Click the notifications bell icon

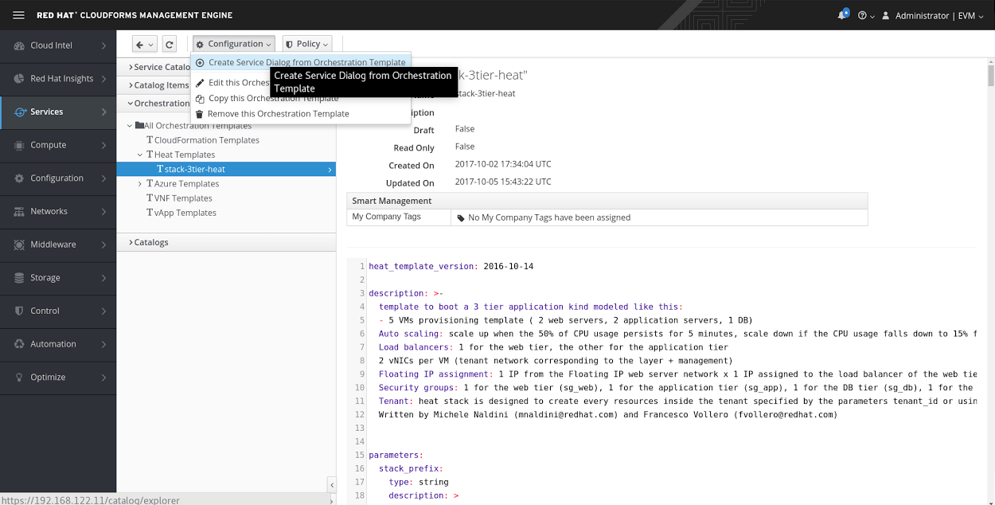(843, 15)
